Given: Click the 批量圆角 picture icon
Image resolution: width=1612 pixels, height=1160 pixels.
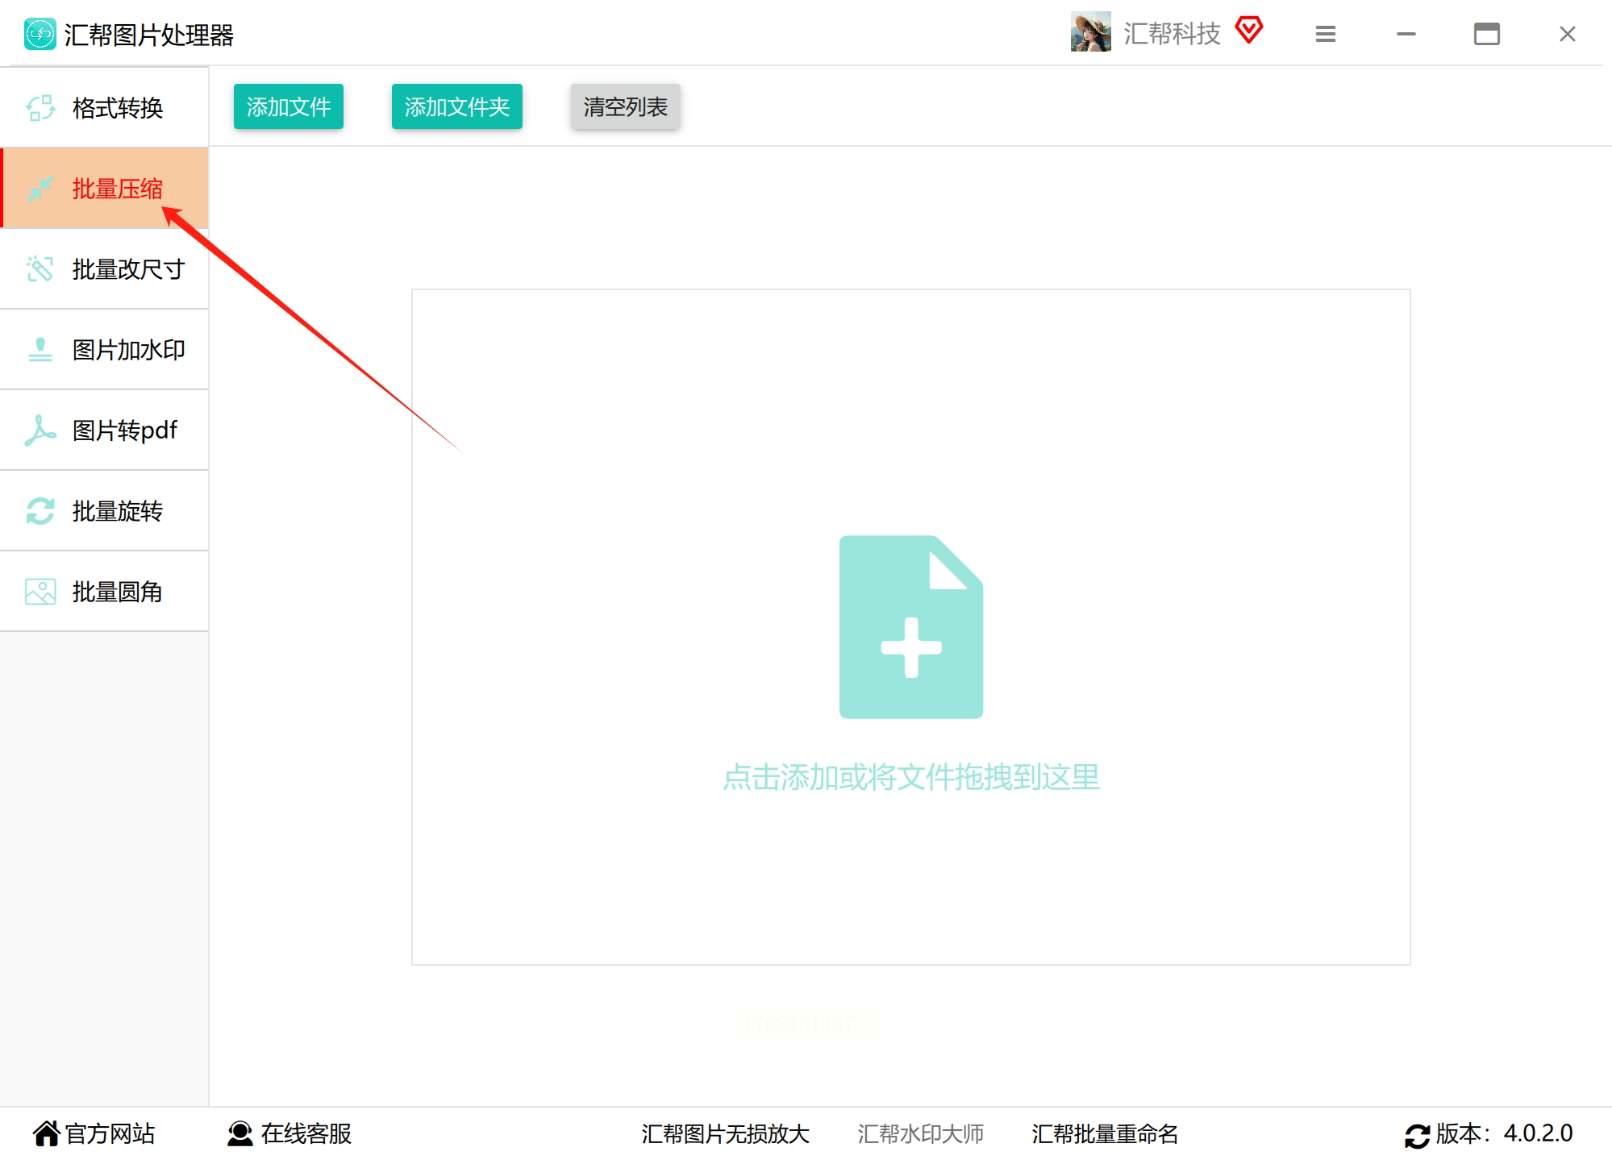Looking at the screenshot, I should 40,591.
